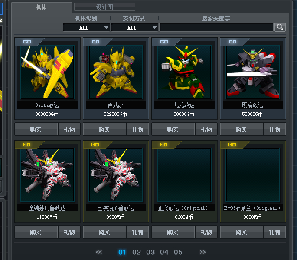This screenshot has width=297, height=260.
Task: Buy the 9980M币 全装独角兽敢达
Action: pyautogui.click(x=104, y=232)
